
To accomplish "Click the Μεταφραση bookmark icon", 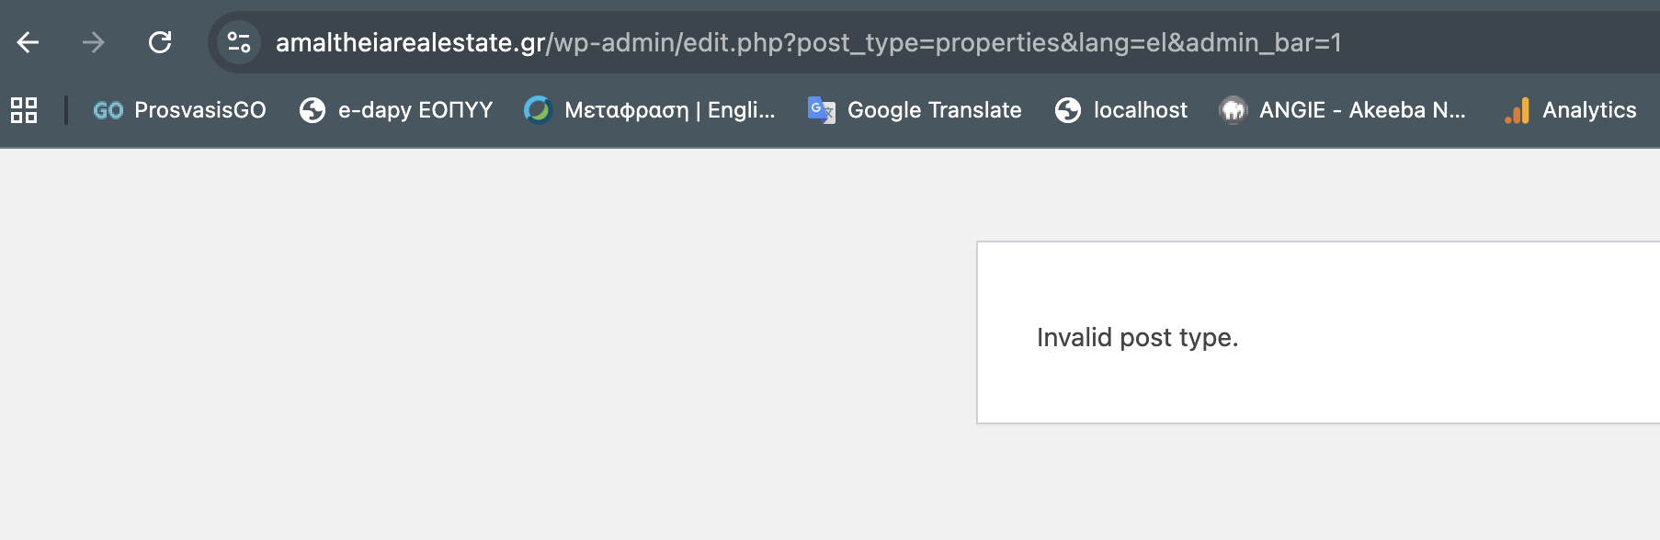I will [537, 110].
